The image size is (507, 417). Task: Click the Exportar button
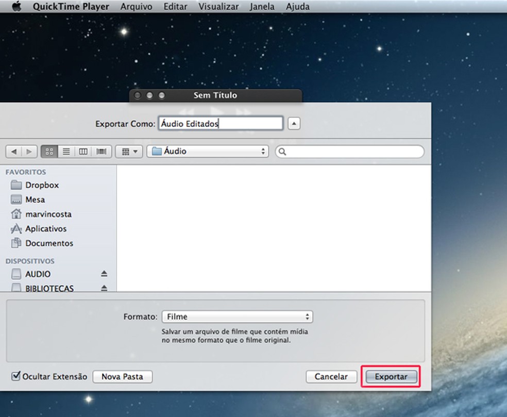pyautogui.click(x=391, y=377)
